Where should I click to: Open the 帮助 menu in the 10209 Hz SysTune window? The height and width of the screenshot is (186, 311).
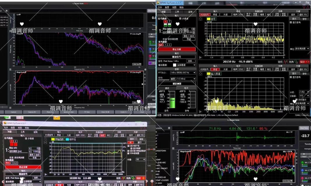(x=27, y=128)
